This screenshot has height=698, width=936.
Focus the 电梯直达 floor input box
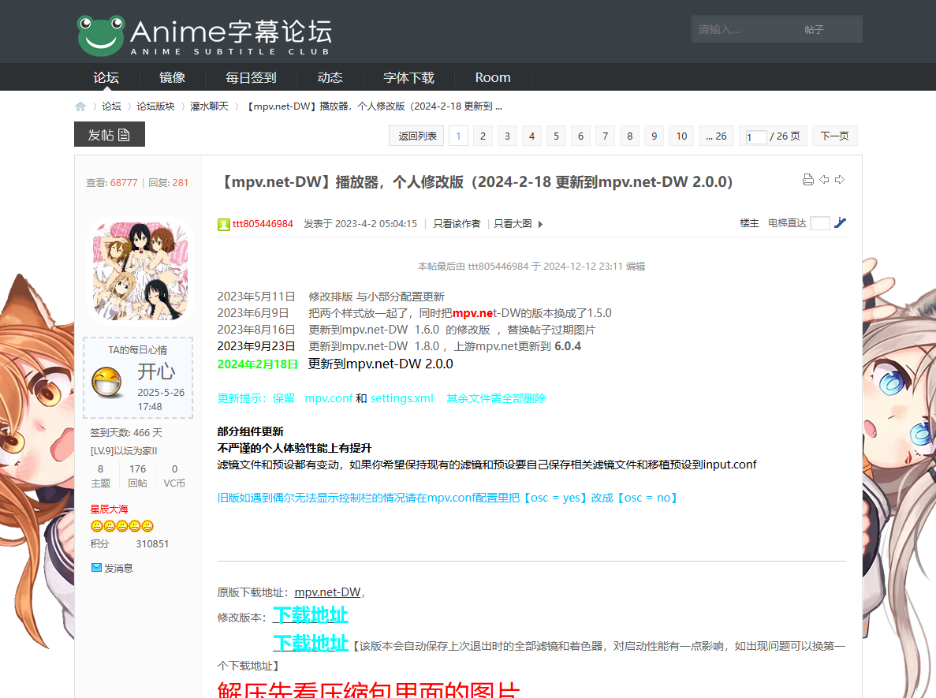tap(819, 223)
